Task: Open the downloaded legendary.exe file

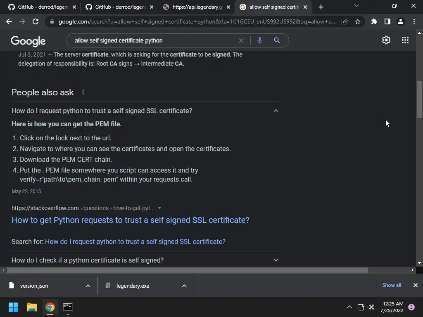Action: pyautogui.click(x=133, y=286)
